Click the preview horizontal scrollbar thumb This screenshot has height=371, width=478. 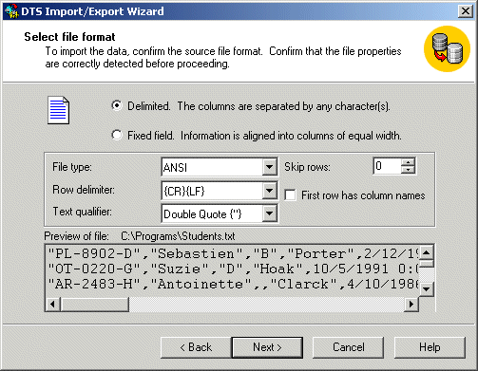(94, 305)
